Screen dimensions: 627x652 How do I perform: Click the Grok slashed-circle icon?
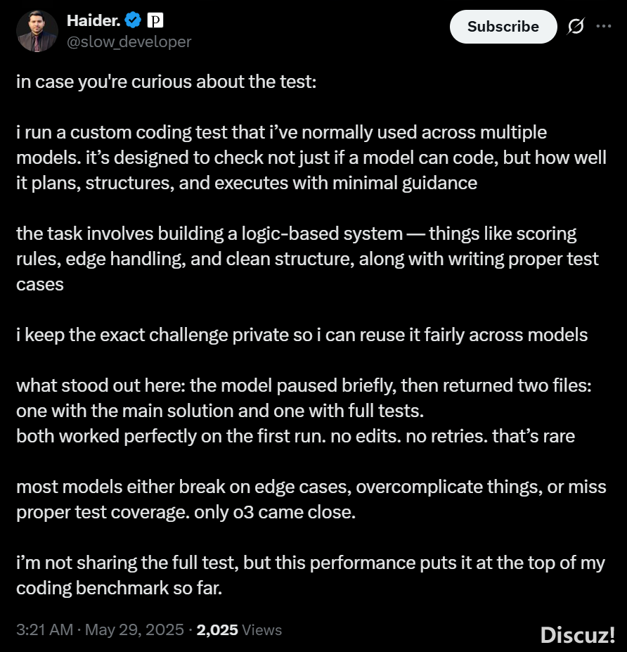coord(575,27)
